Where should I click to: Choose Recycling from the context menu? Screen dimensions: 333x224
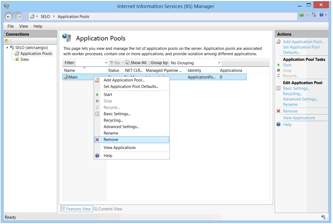pos(132,120)
